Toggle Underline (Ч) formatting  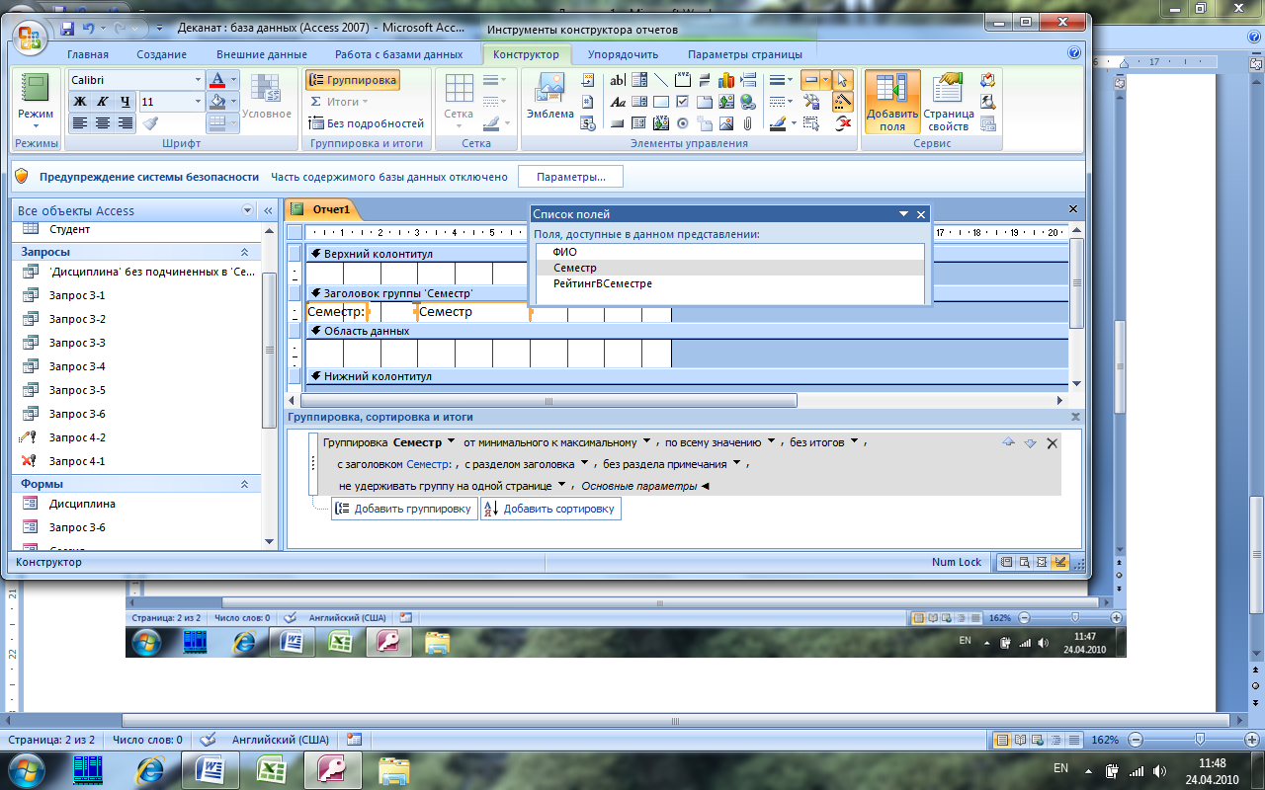(x=125, y=102)
